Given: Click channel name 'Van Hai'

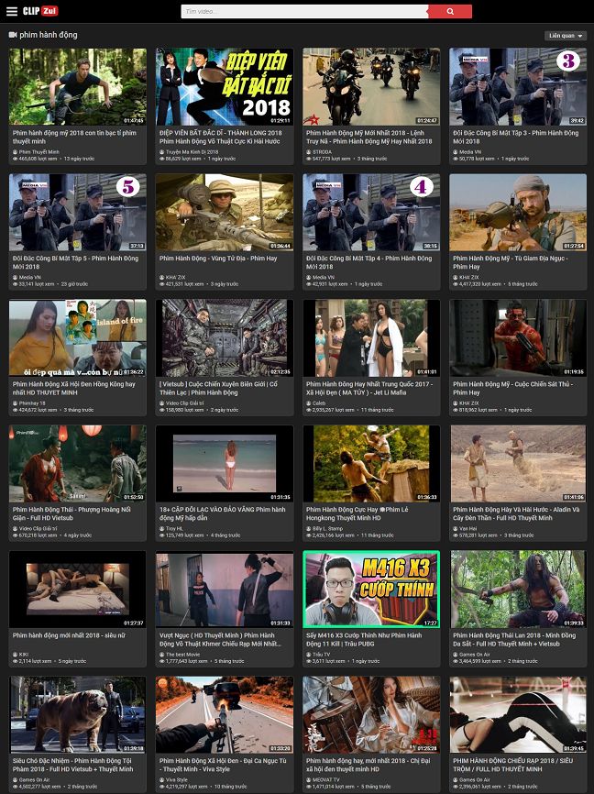Looking at the screenshot, I should point(467,529).
